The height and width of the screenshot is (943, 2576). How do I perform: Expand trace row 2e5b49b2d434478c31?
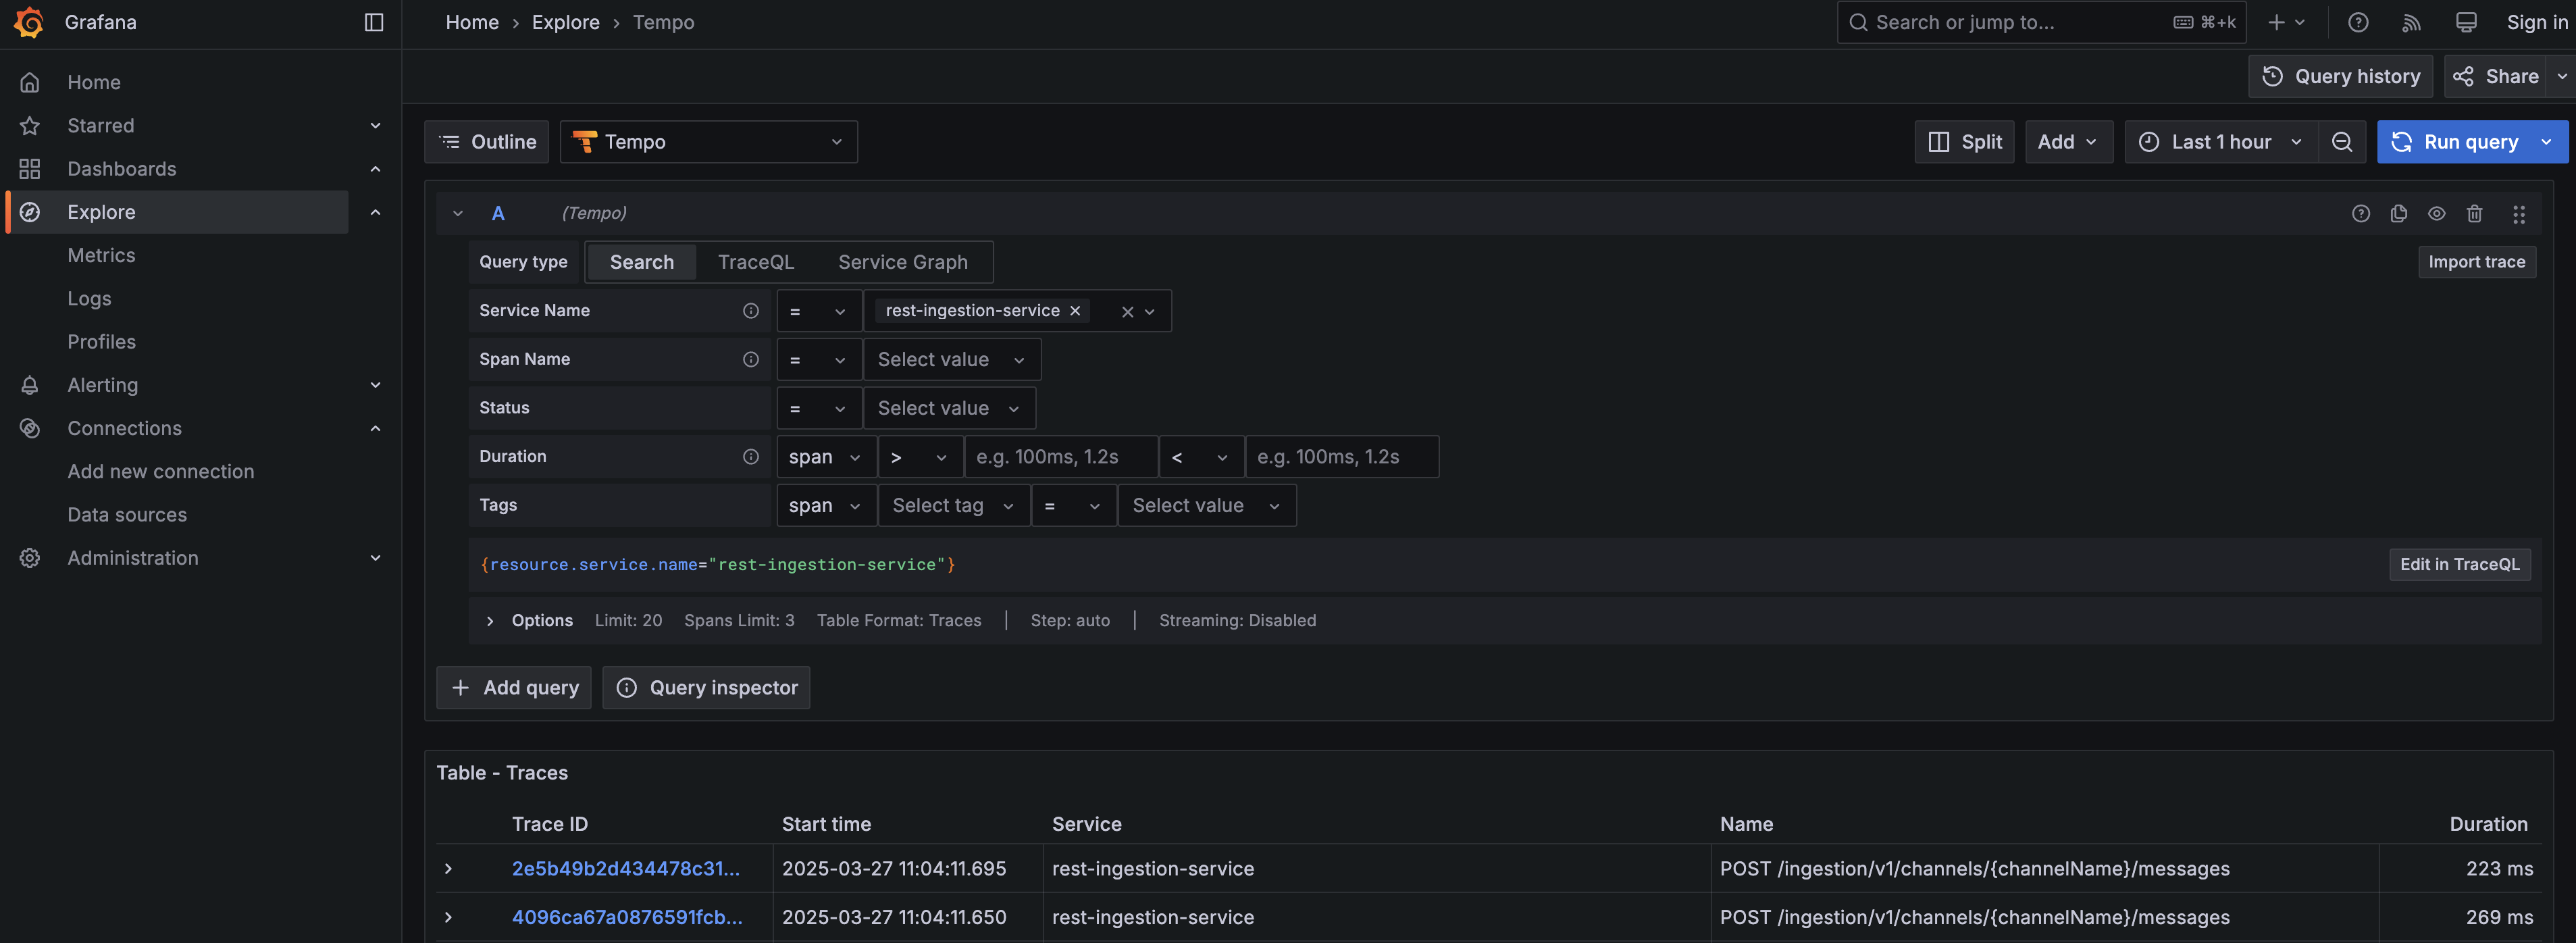pyautogui.click(x=448, y=868)
